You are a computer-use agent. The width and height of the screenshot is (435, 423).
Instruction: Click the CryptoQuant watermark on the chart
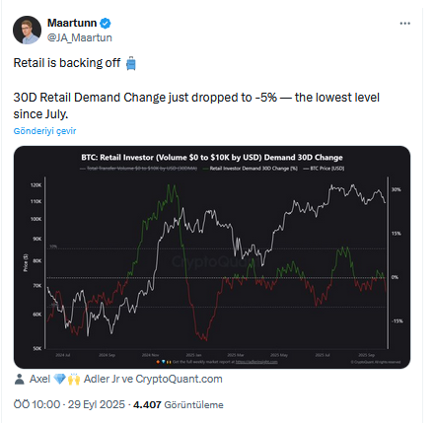pos(210,262)
